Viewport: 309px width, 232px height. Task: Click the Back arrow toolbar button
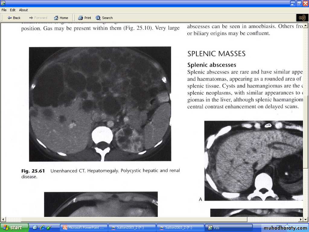(x=14, y=18)
